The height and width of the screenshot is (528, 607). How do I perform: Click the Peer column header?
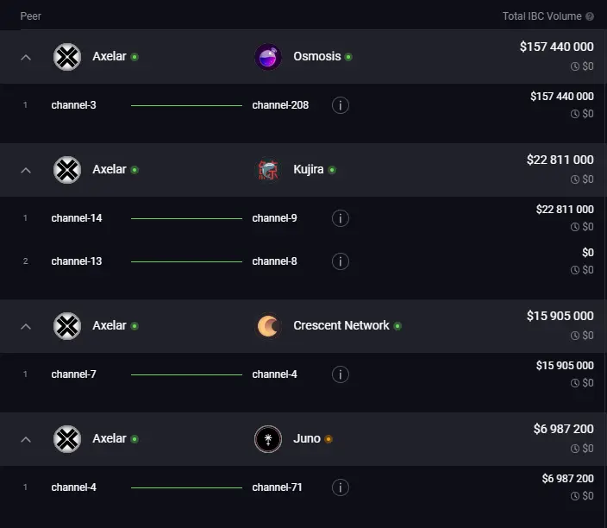31,16
